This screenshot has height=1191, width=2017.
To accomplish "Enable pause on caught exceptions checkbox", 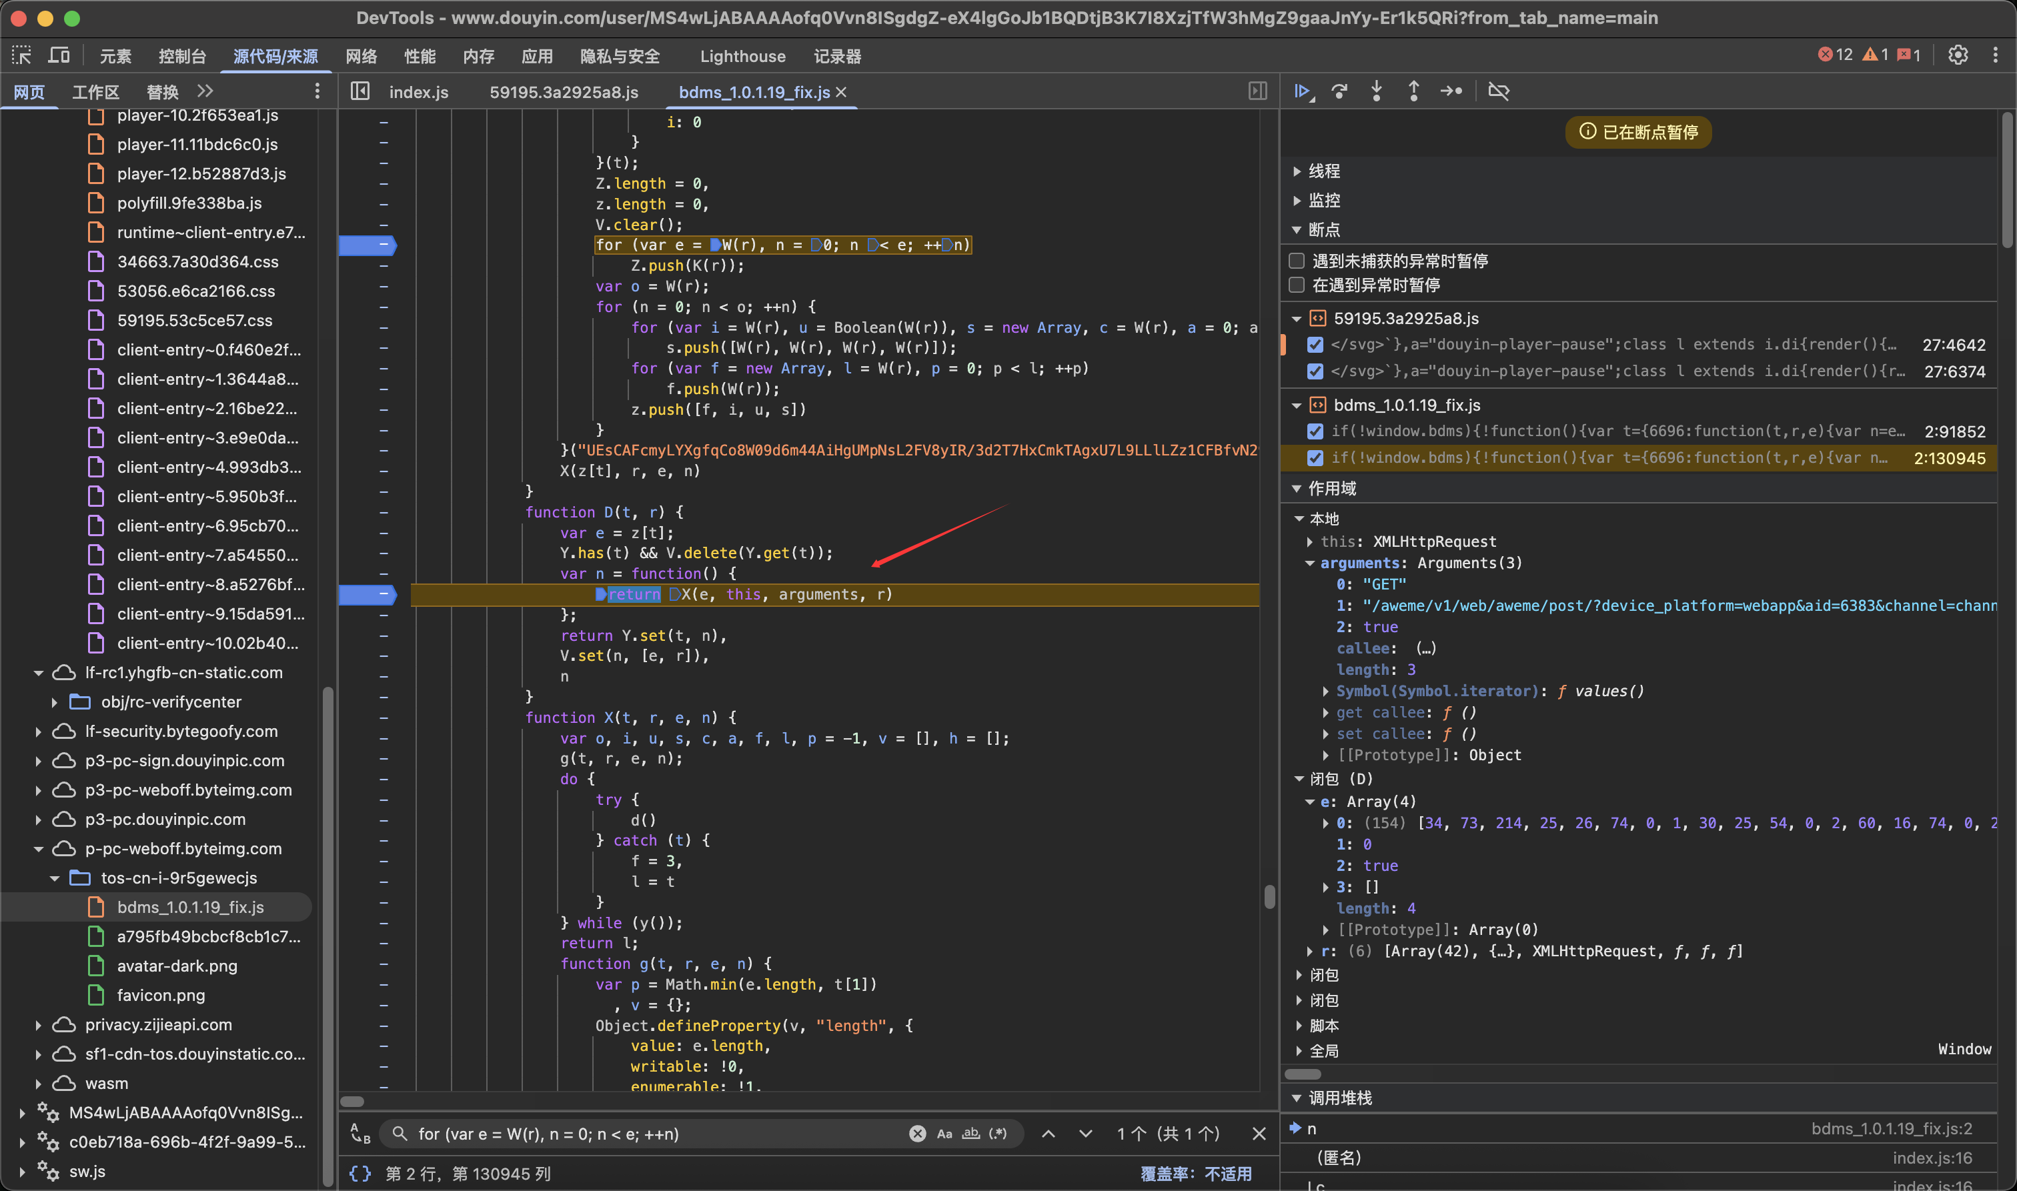I will pos(1296,285).
